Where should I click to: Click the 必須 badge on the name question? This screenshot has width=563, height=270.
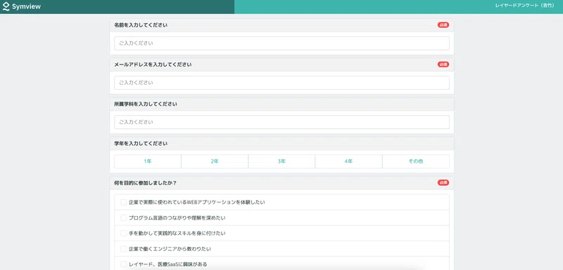[x=443, y=25]
